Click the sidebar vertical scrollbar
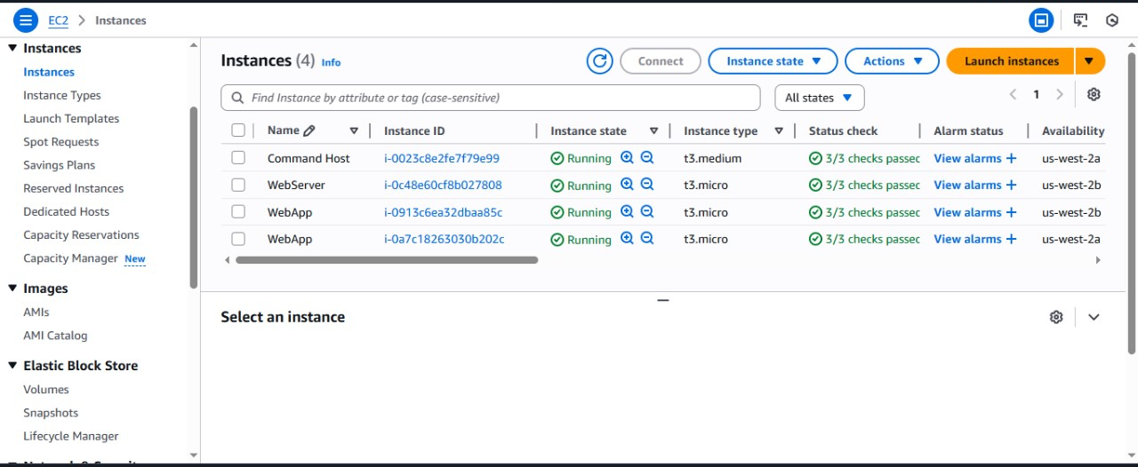 click(194, 197)
